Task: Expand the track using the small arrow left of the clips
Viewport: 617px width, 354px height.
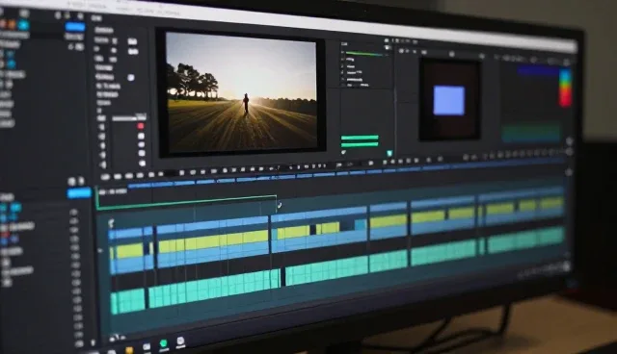Action: (x=100, y=250)
